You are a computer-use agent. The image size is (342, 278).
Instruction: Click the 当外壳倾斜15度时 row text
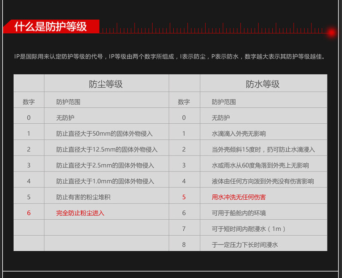pos(263,150)
